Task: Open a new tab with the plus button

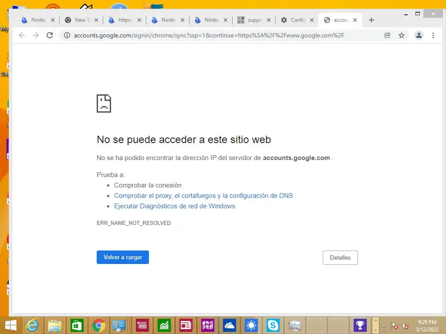Action: click(371, 20)
